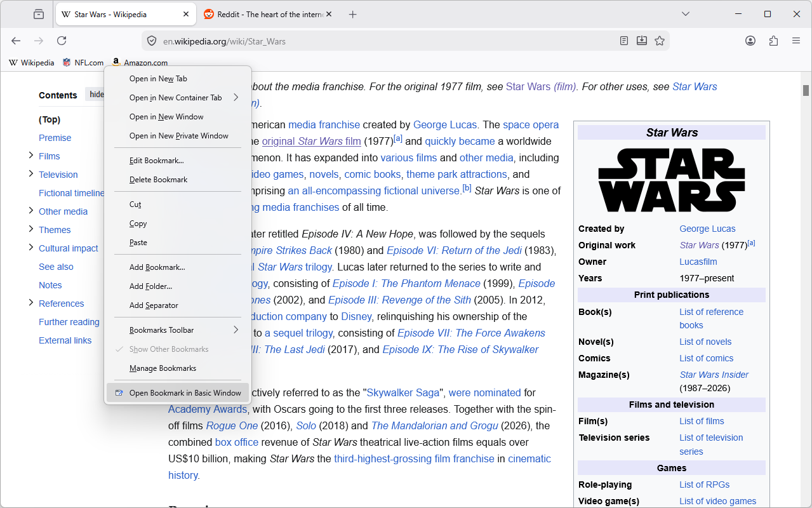
Task: Click the Wikipedia bookmark in toolbar
Action: pos(32,62)
